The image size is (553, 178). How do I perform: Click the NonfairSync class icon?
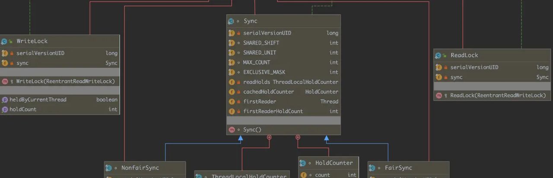click(x=109, y=168)
